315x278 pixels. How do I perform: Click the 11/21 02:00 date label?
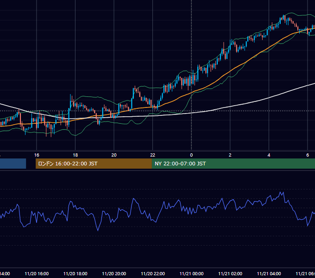(x=230, y=274)
